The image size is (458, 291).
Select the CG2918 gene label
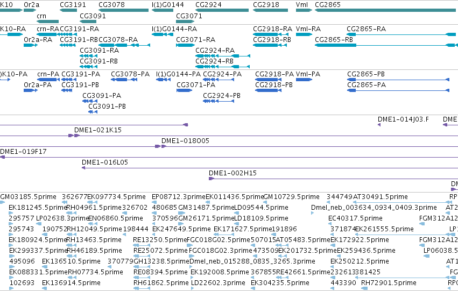266,5
